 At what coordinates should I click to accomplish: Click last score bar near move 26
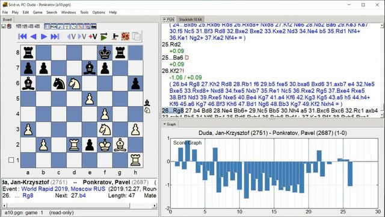click(350, 174)
